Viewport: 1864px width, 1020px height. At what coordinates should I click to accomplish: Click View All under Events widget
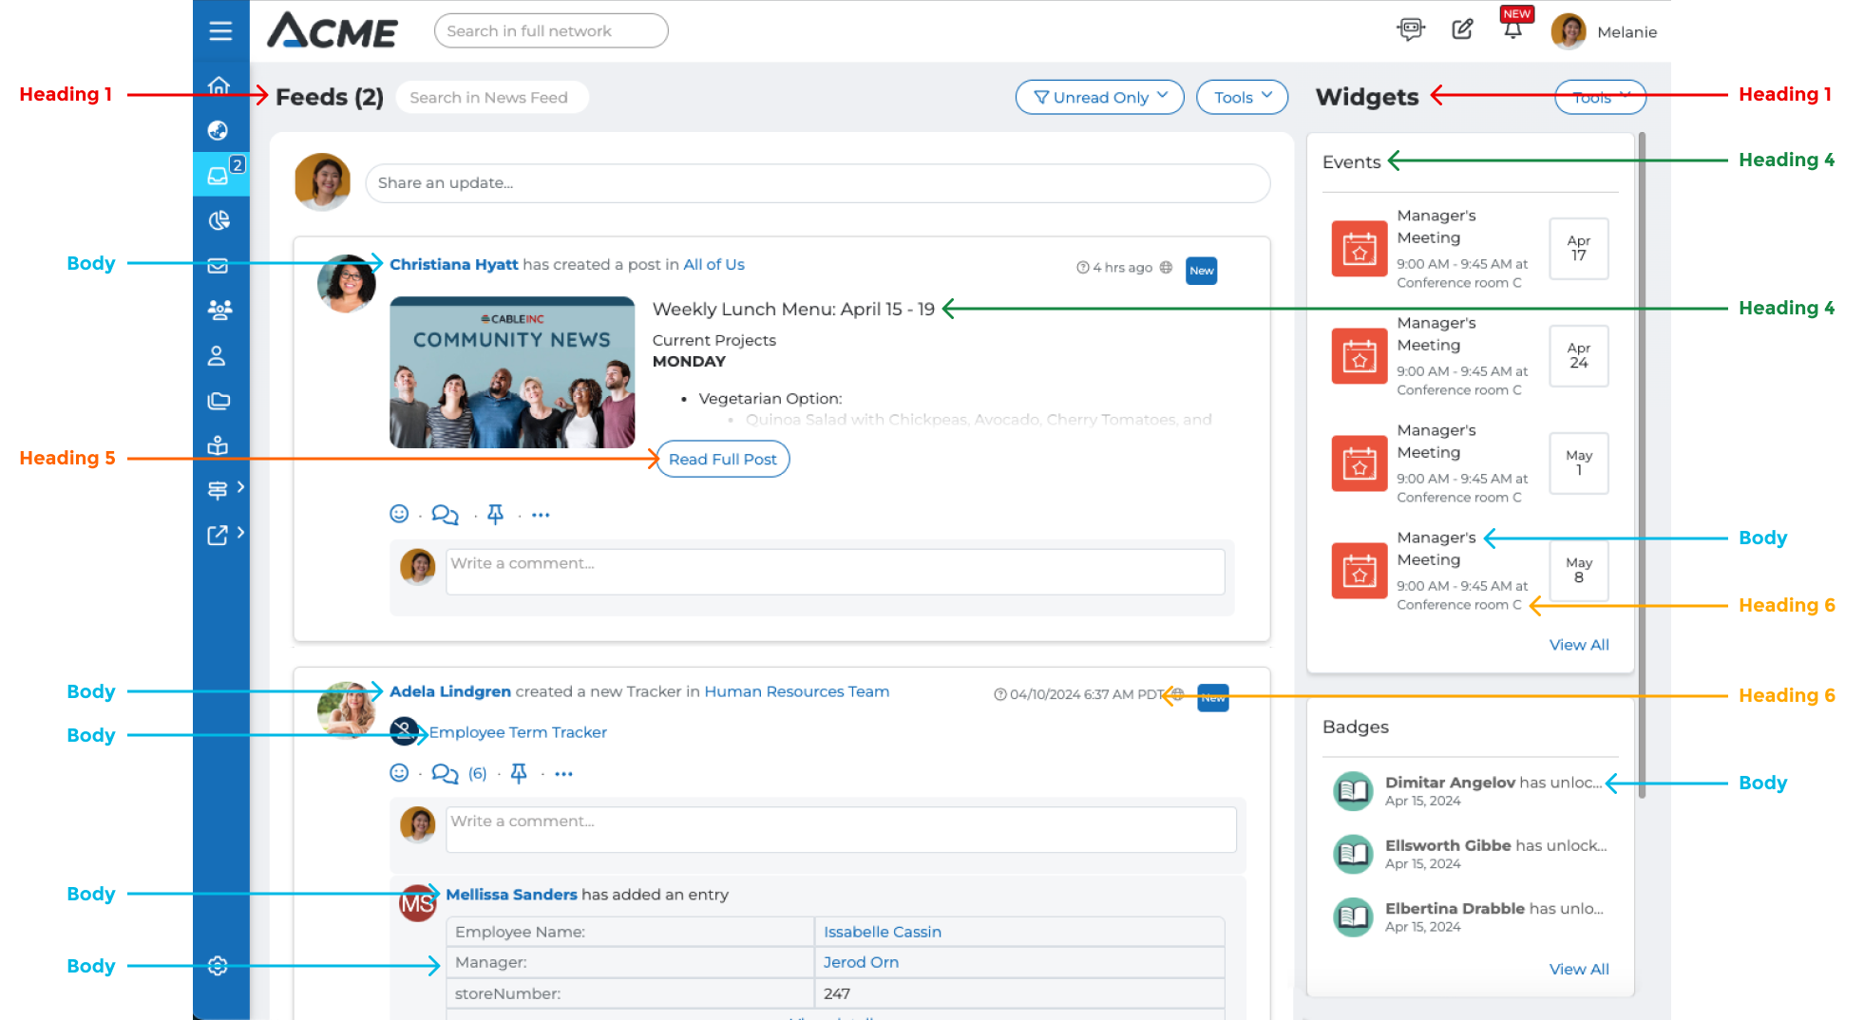coord(1578,645)
